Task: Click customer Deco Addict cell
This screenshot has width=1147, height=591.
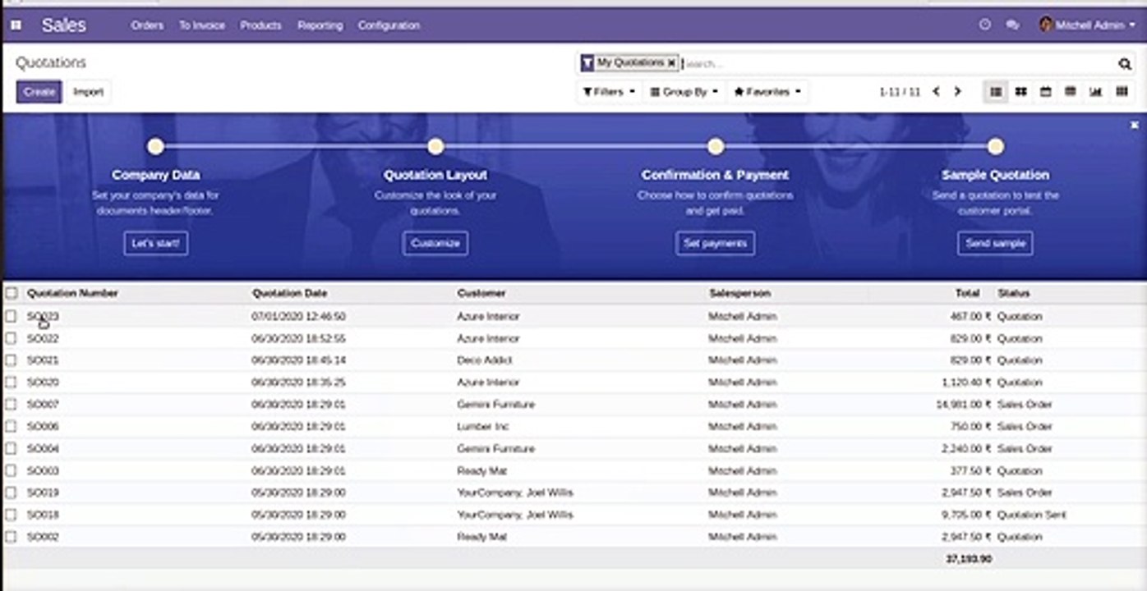Action: click(x=485, y=360)
